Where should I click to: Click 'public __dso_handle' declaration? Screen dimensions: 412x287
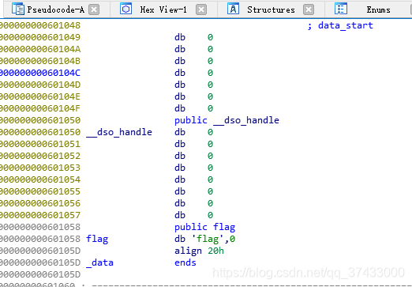(x=227, y=120)
